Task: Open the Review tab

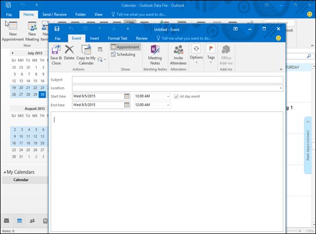Action: pos(142,38)
